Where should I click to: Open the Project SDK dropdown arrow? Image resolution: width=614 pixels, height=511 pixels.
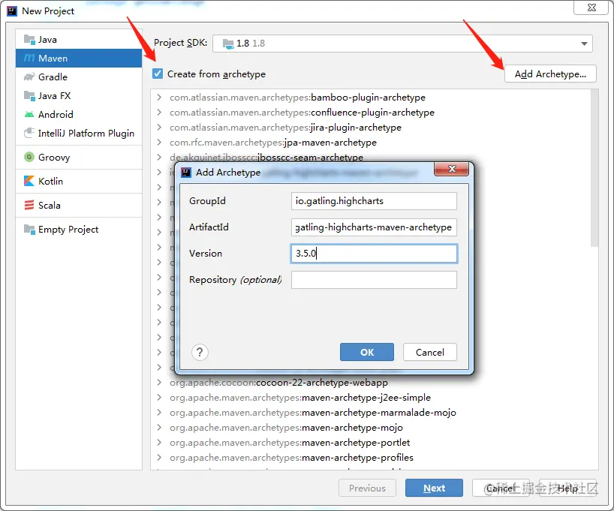pos(584,44)
